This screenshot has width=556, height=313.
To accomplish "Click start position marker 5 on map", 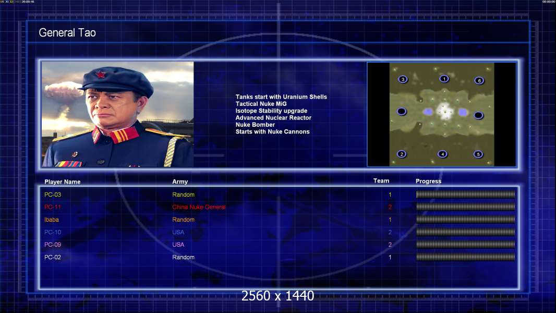I will click(478, 154).
